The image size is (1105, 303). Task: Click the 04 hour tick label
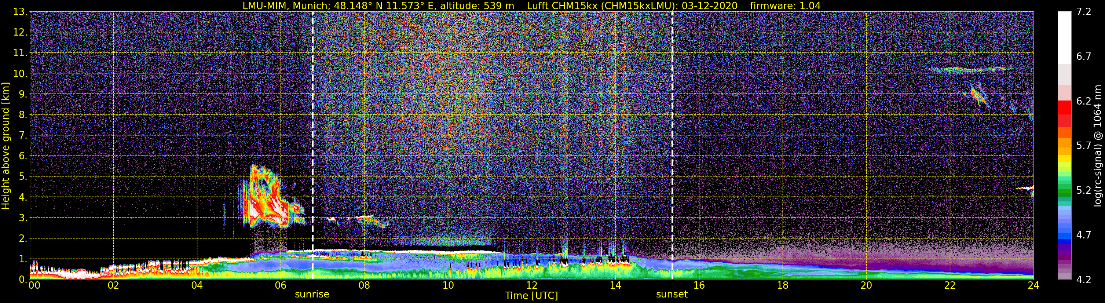coord(197,286)
